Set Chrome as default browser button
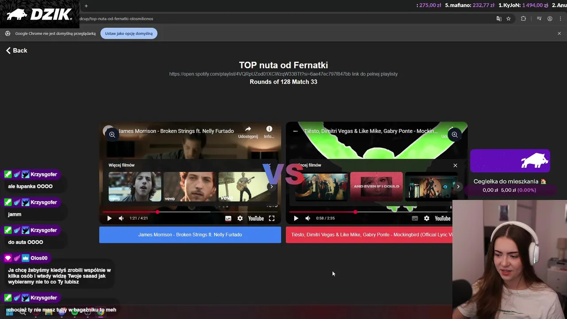This screenshot has width=567, height=319. click(128, 34)
